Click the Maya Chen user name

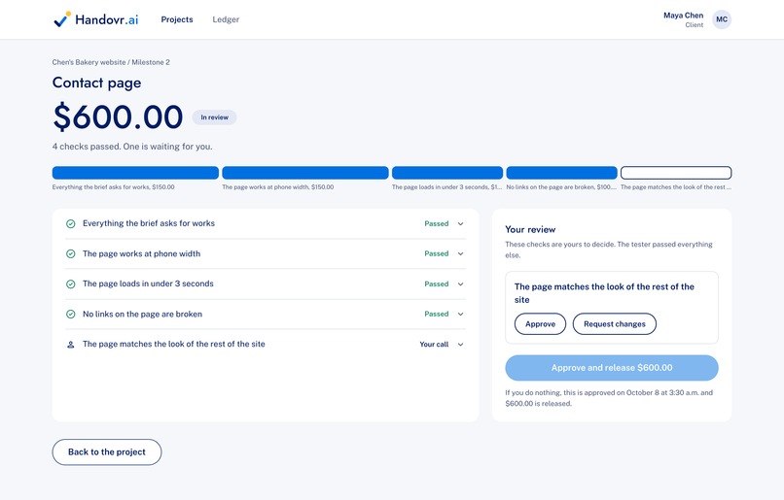pos(683,16)
